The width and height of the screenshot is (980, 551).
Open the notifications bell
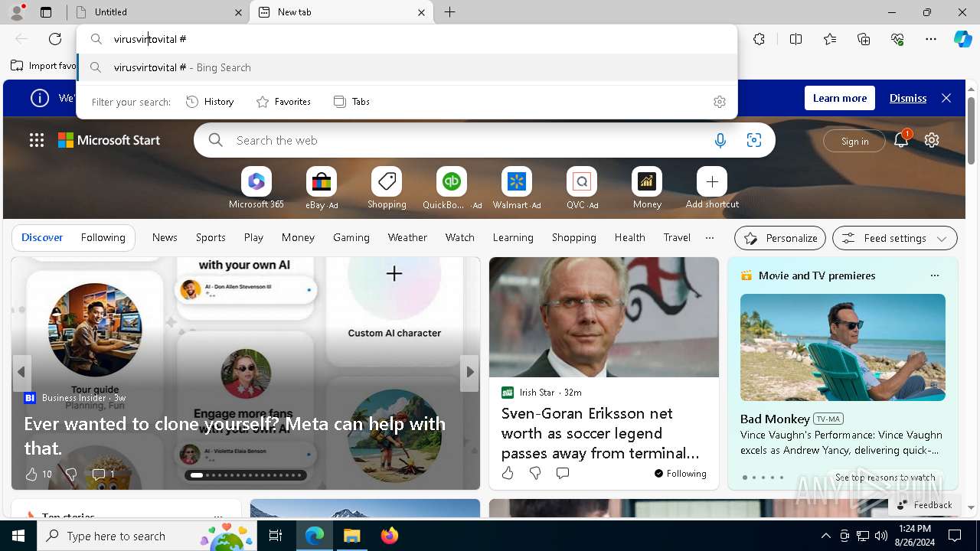902,140
